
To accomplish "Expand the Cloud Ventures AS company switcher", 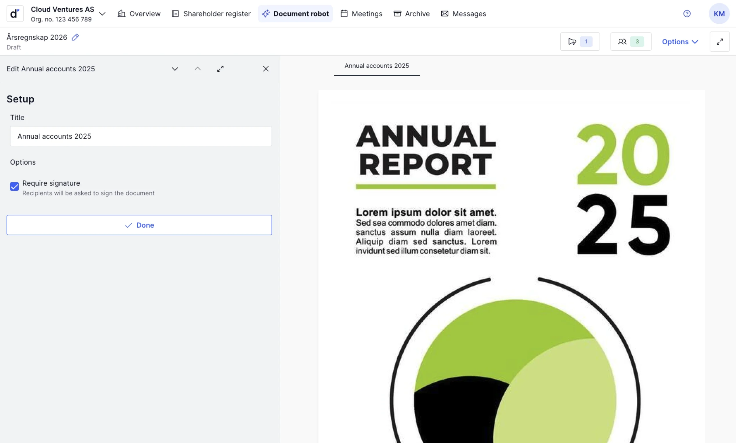I will pos(102,14).
